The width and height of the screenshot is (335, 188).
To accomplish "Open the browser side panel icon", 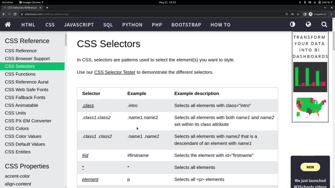I will [305, 14].
